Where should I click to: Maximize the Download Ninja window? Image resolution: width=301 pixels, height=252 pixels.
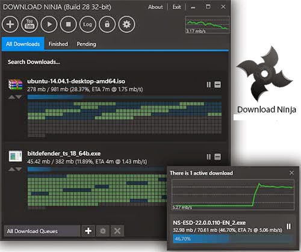pos(208,7)
